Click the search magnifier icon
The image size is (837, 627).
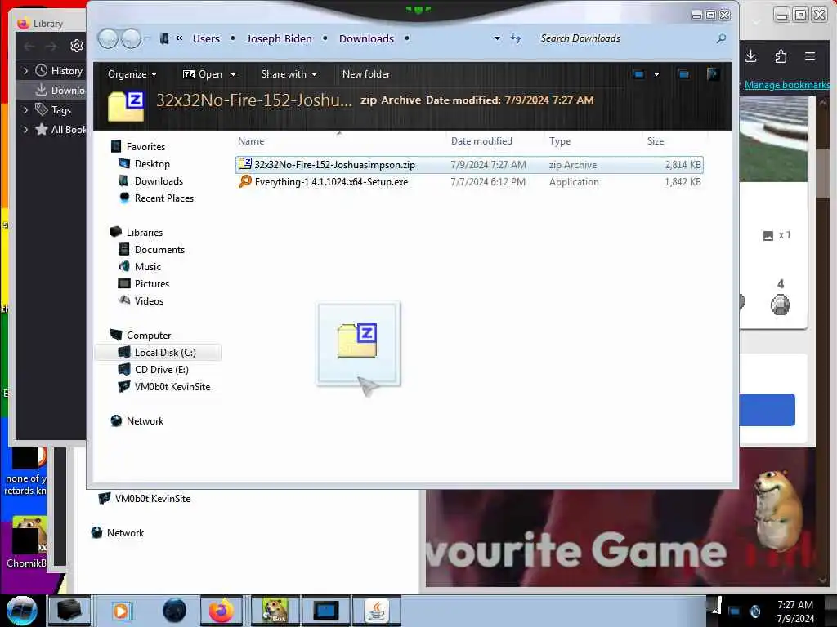[x=721, y=38]
